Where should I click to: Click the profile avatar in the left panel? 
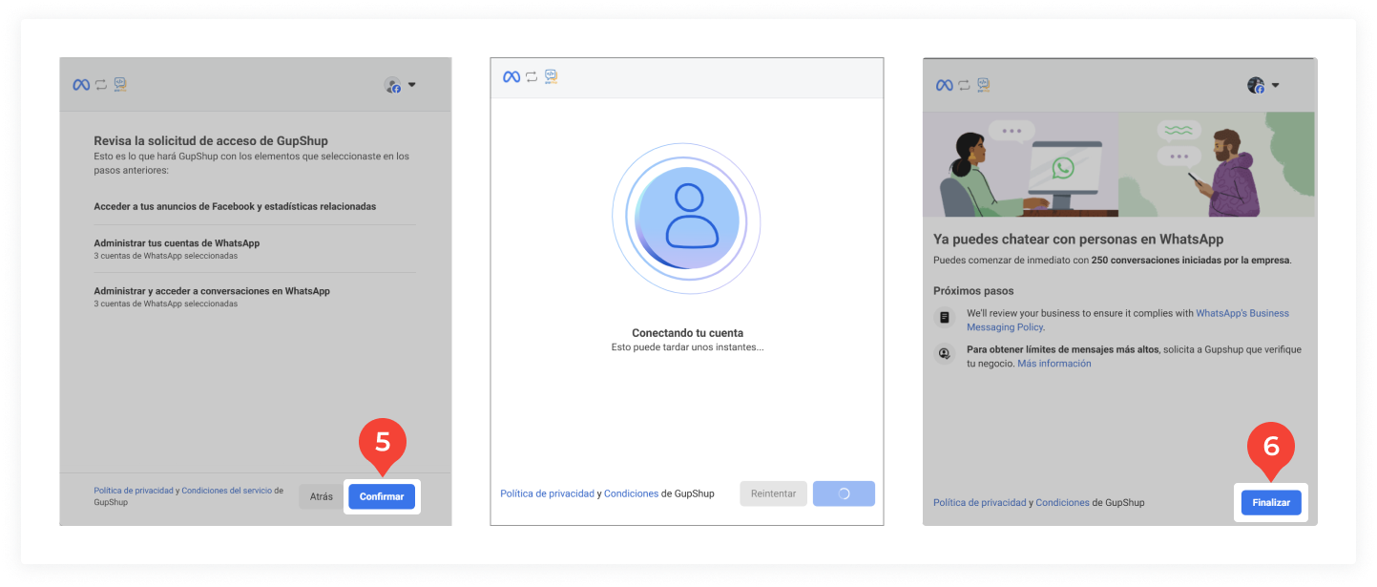(x=392, y=85)
